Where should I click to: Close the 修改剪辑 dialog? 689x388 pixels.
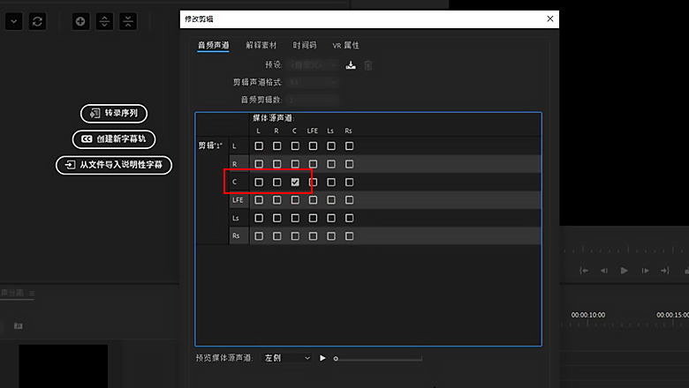click(x=550, y=19)
